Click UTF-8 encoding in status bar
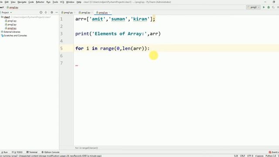 click(x=250, y=156)
